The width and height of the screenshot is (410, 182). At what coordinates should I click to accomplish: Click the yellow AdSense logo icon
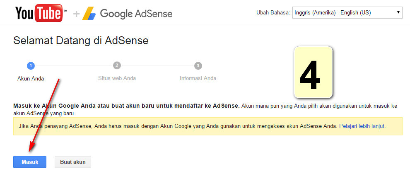click(89, 14)
